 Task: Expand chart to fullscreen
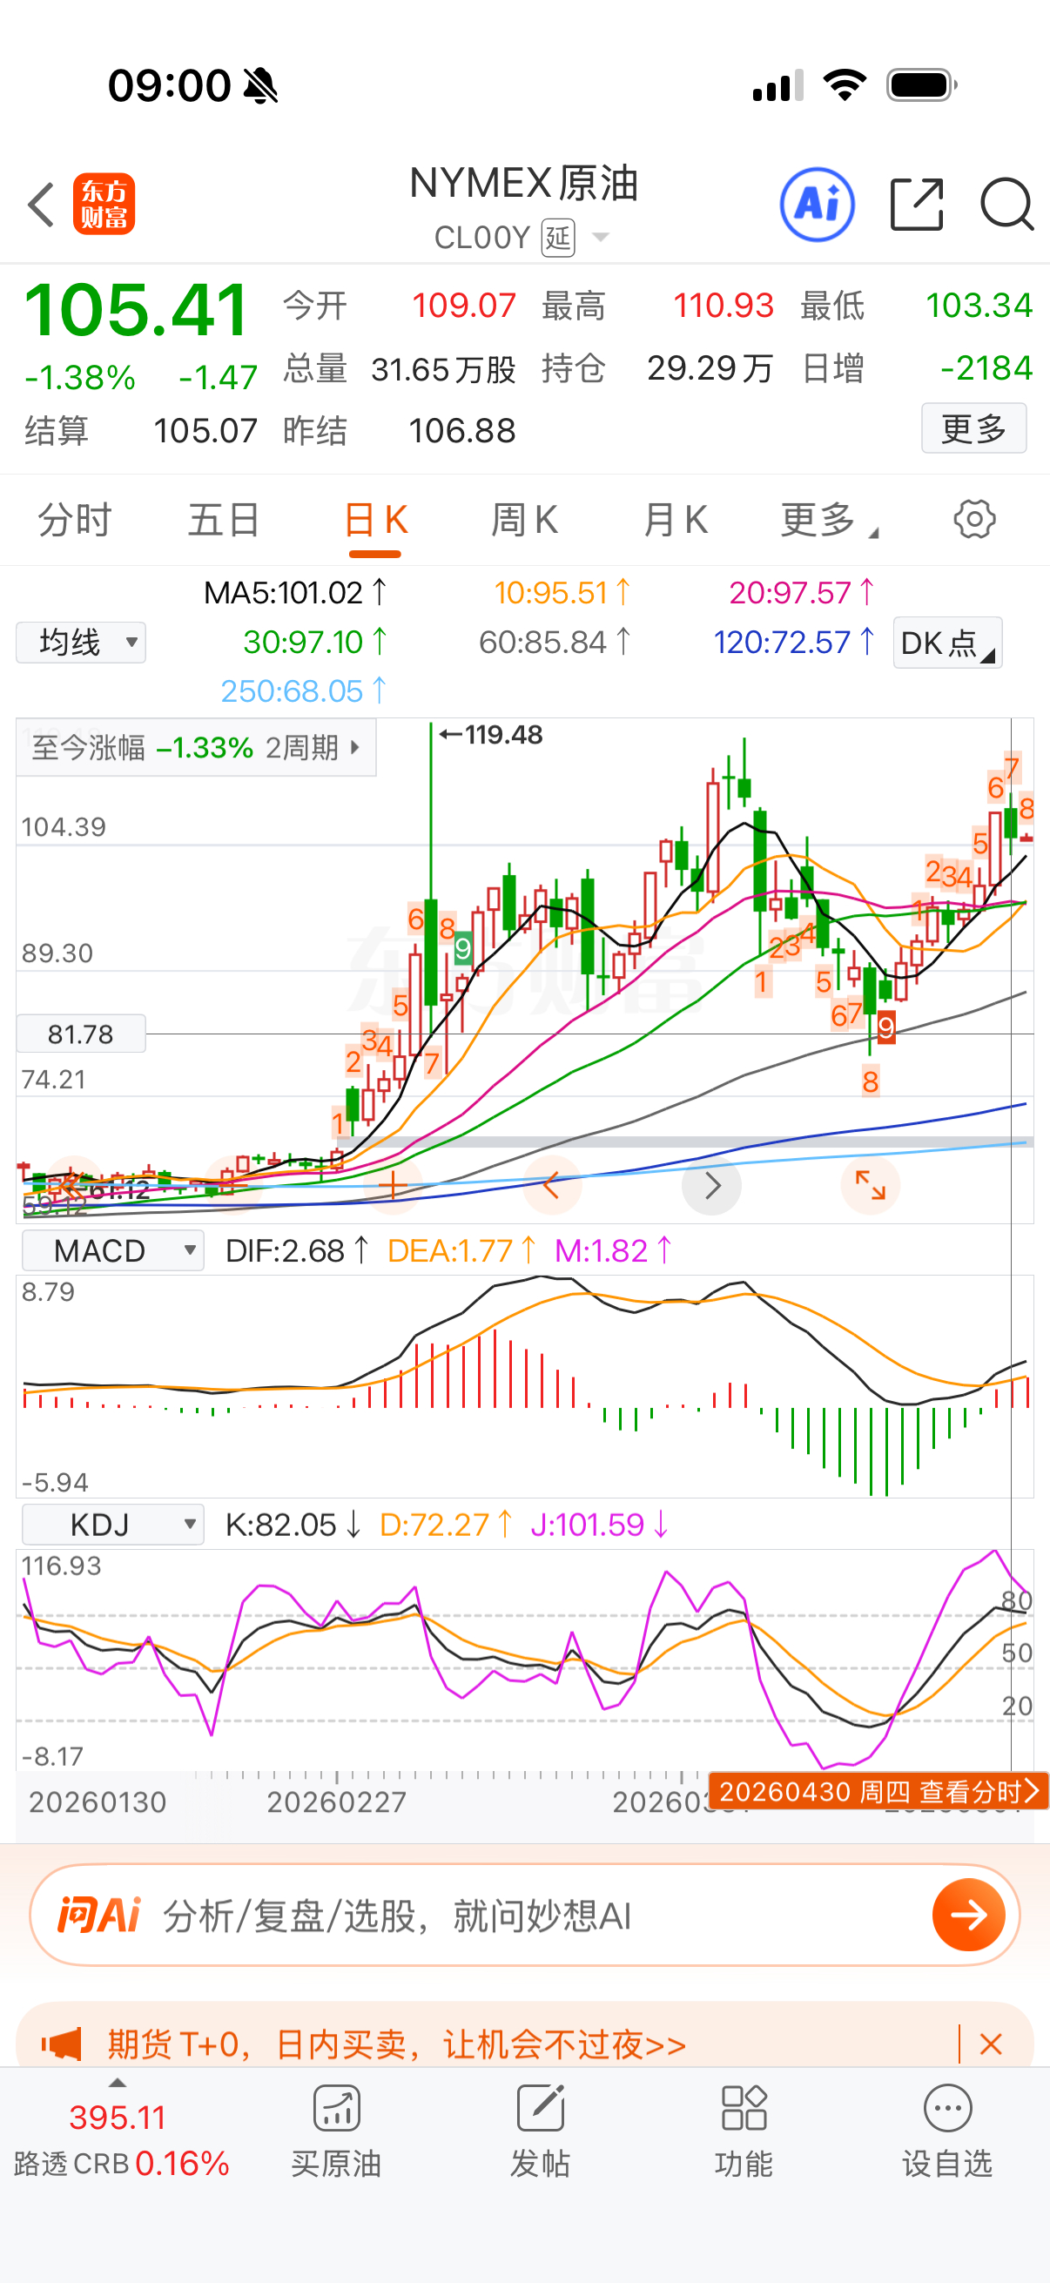click(x=870, y=1185)
